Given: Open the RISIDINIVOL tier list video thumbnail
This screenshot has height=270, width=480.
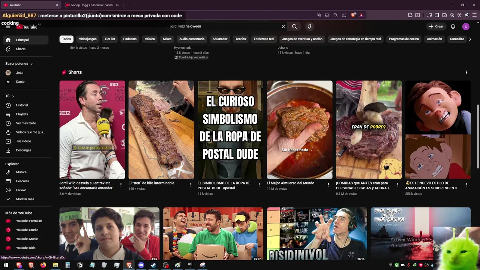Looking at the screenshot, I should pyautogui.click(x=317, y=234).
